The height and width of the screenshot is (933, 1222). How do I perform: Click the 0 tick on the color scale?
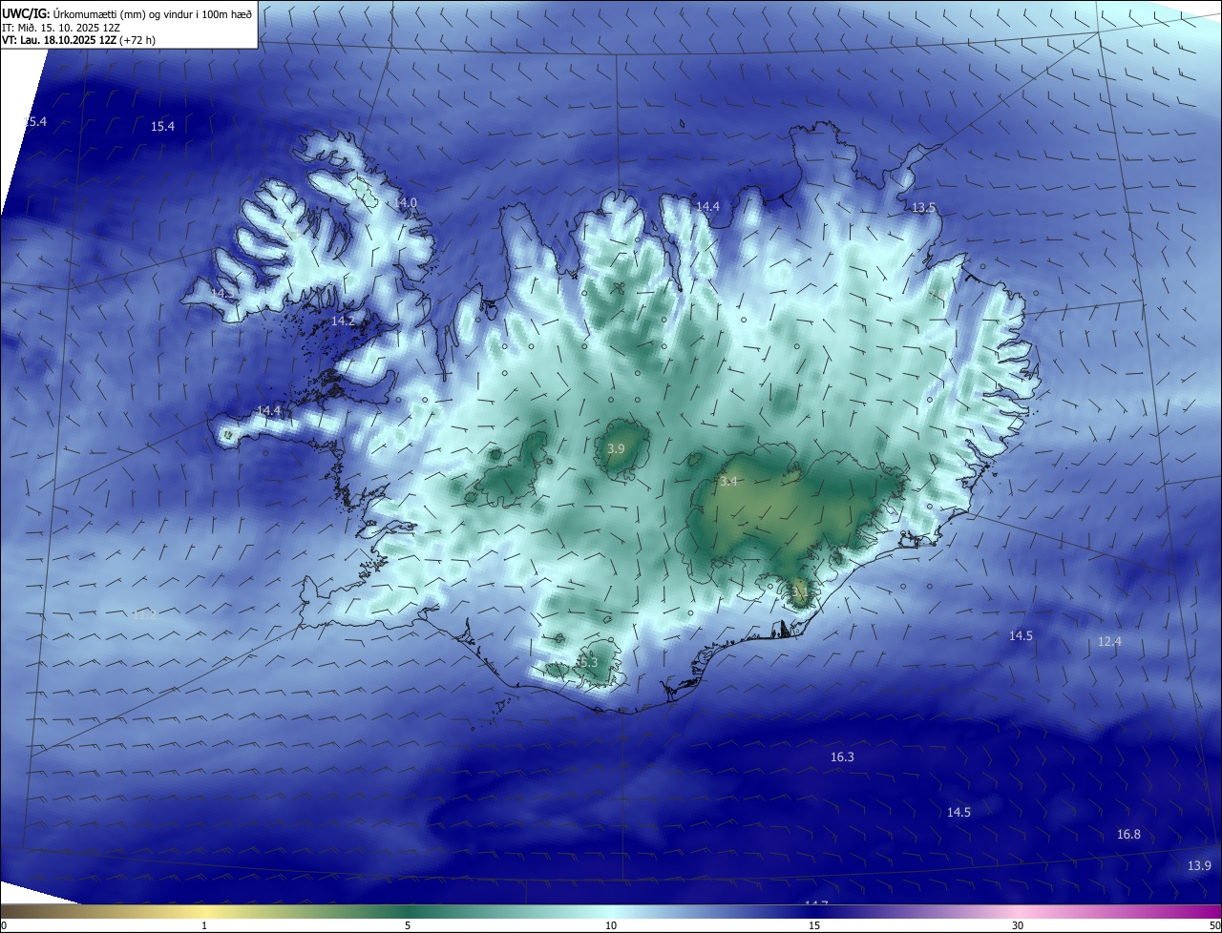[x=4, y=925]
